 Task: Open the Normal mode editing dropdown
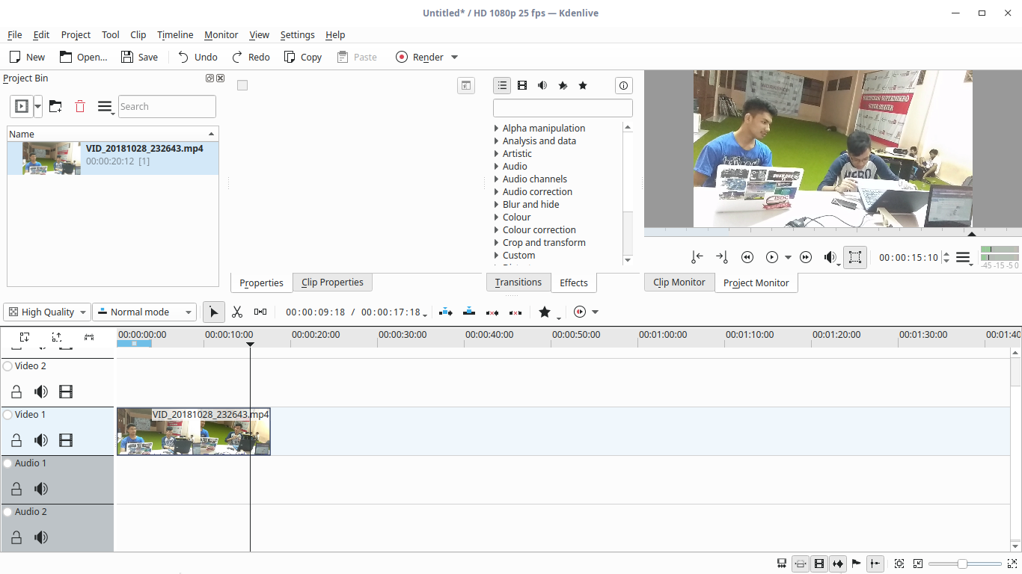coord(144,312)
